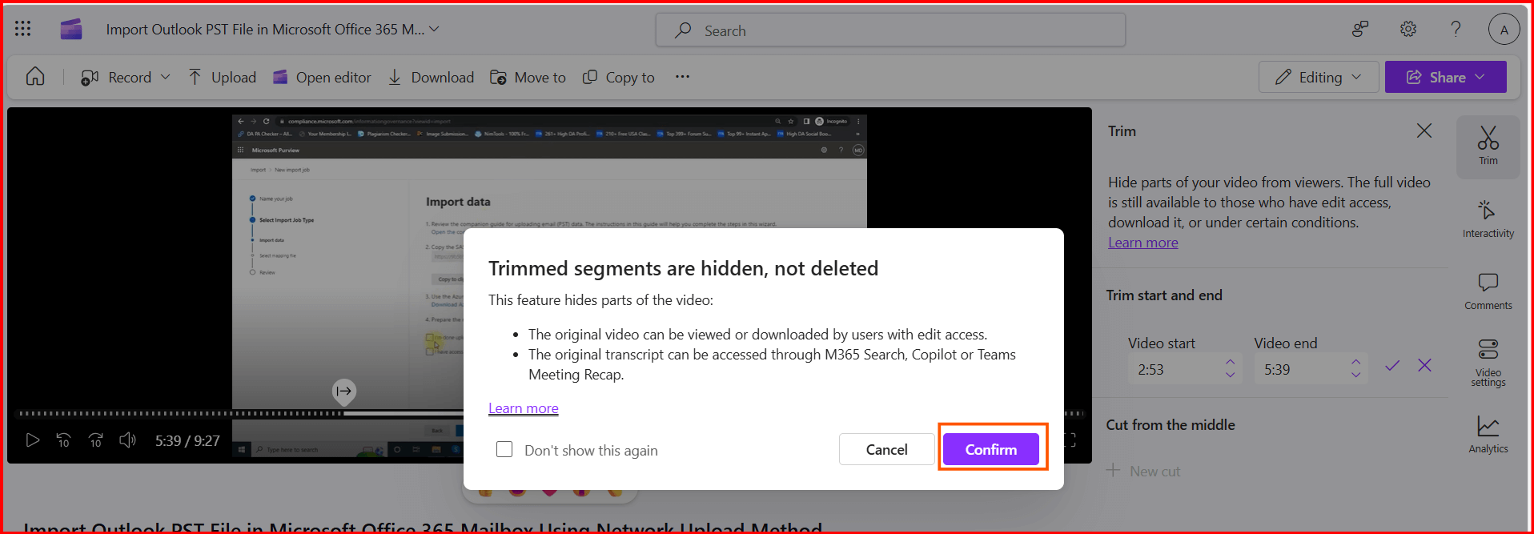The width and height of the screenshot is (1534, 534).
Task: Open Settings gear icon
Action: (x=1408, y=30)
